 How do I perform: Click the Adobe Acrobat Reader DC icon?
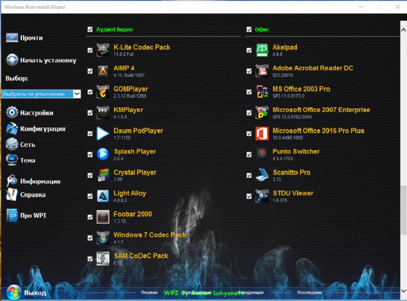262,71
